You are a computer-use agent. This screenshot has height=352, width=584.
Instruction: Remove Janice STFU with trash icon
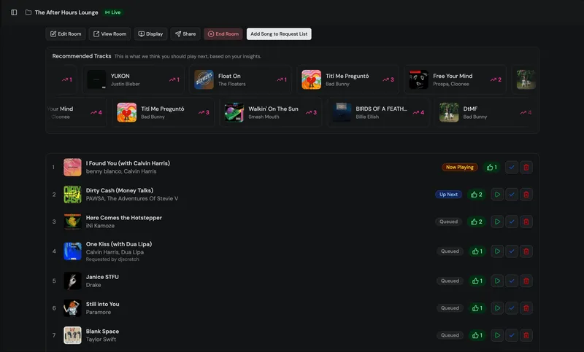[x=526, y=281]
